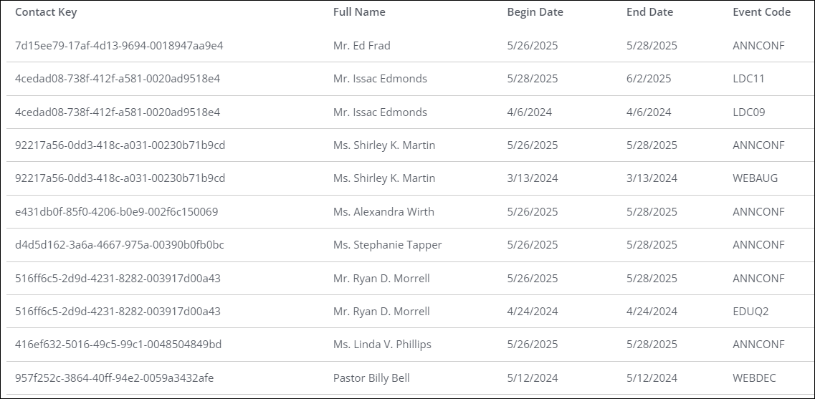Viewport: 815px width, 399px height.
Task: Click the LDC09 event code cell
Action: pyautogui.click(x=748, y=112)
